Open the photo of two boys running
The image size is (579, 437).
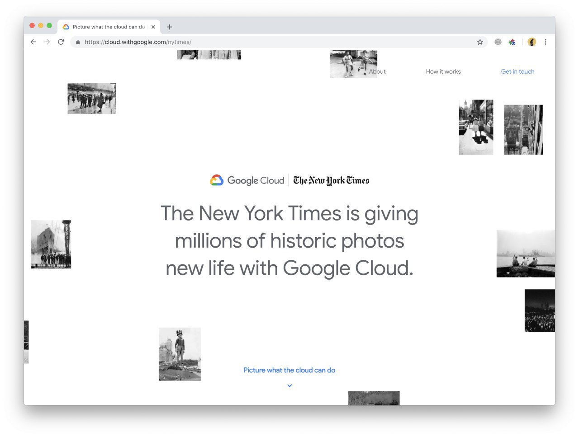tap(353, 64)
